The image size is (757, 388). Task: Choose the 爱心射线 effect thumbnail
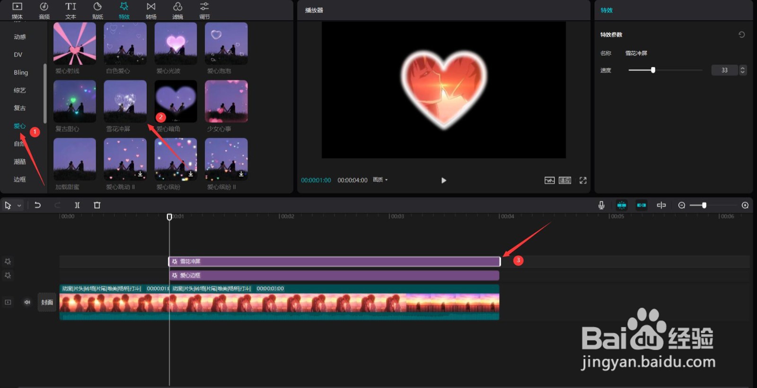75,44
